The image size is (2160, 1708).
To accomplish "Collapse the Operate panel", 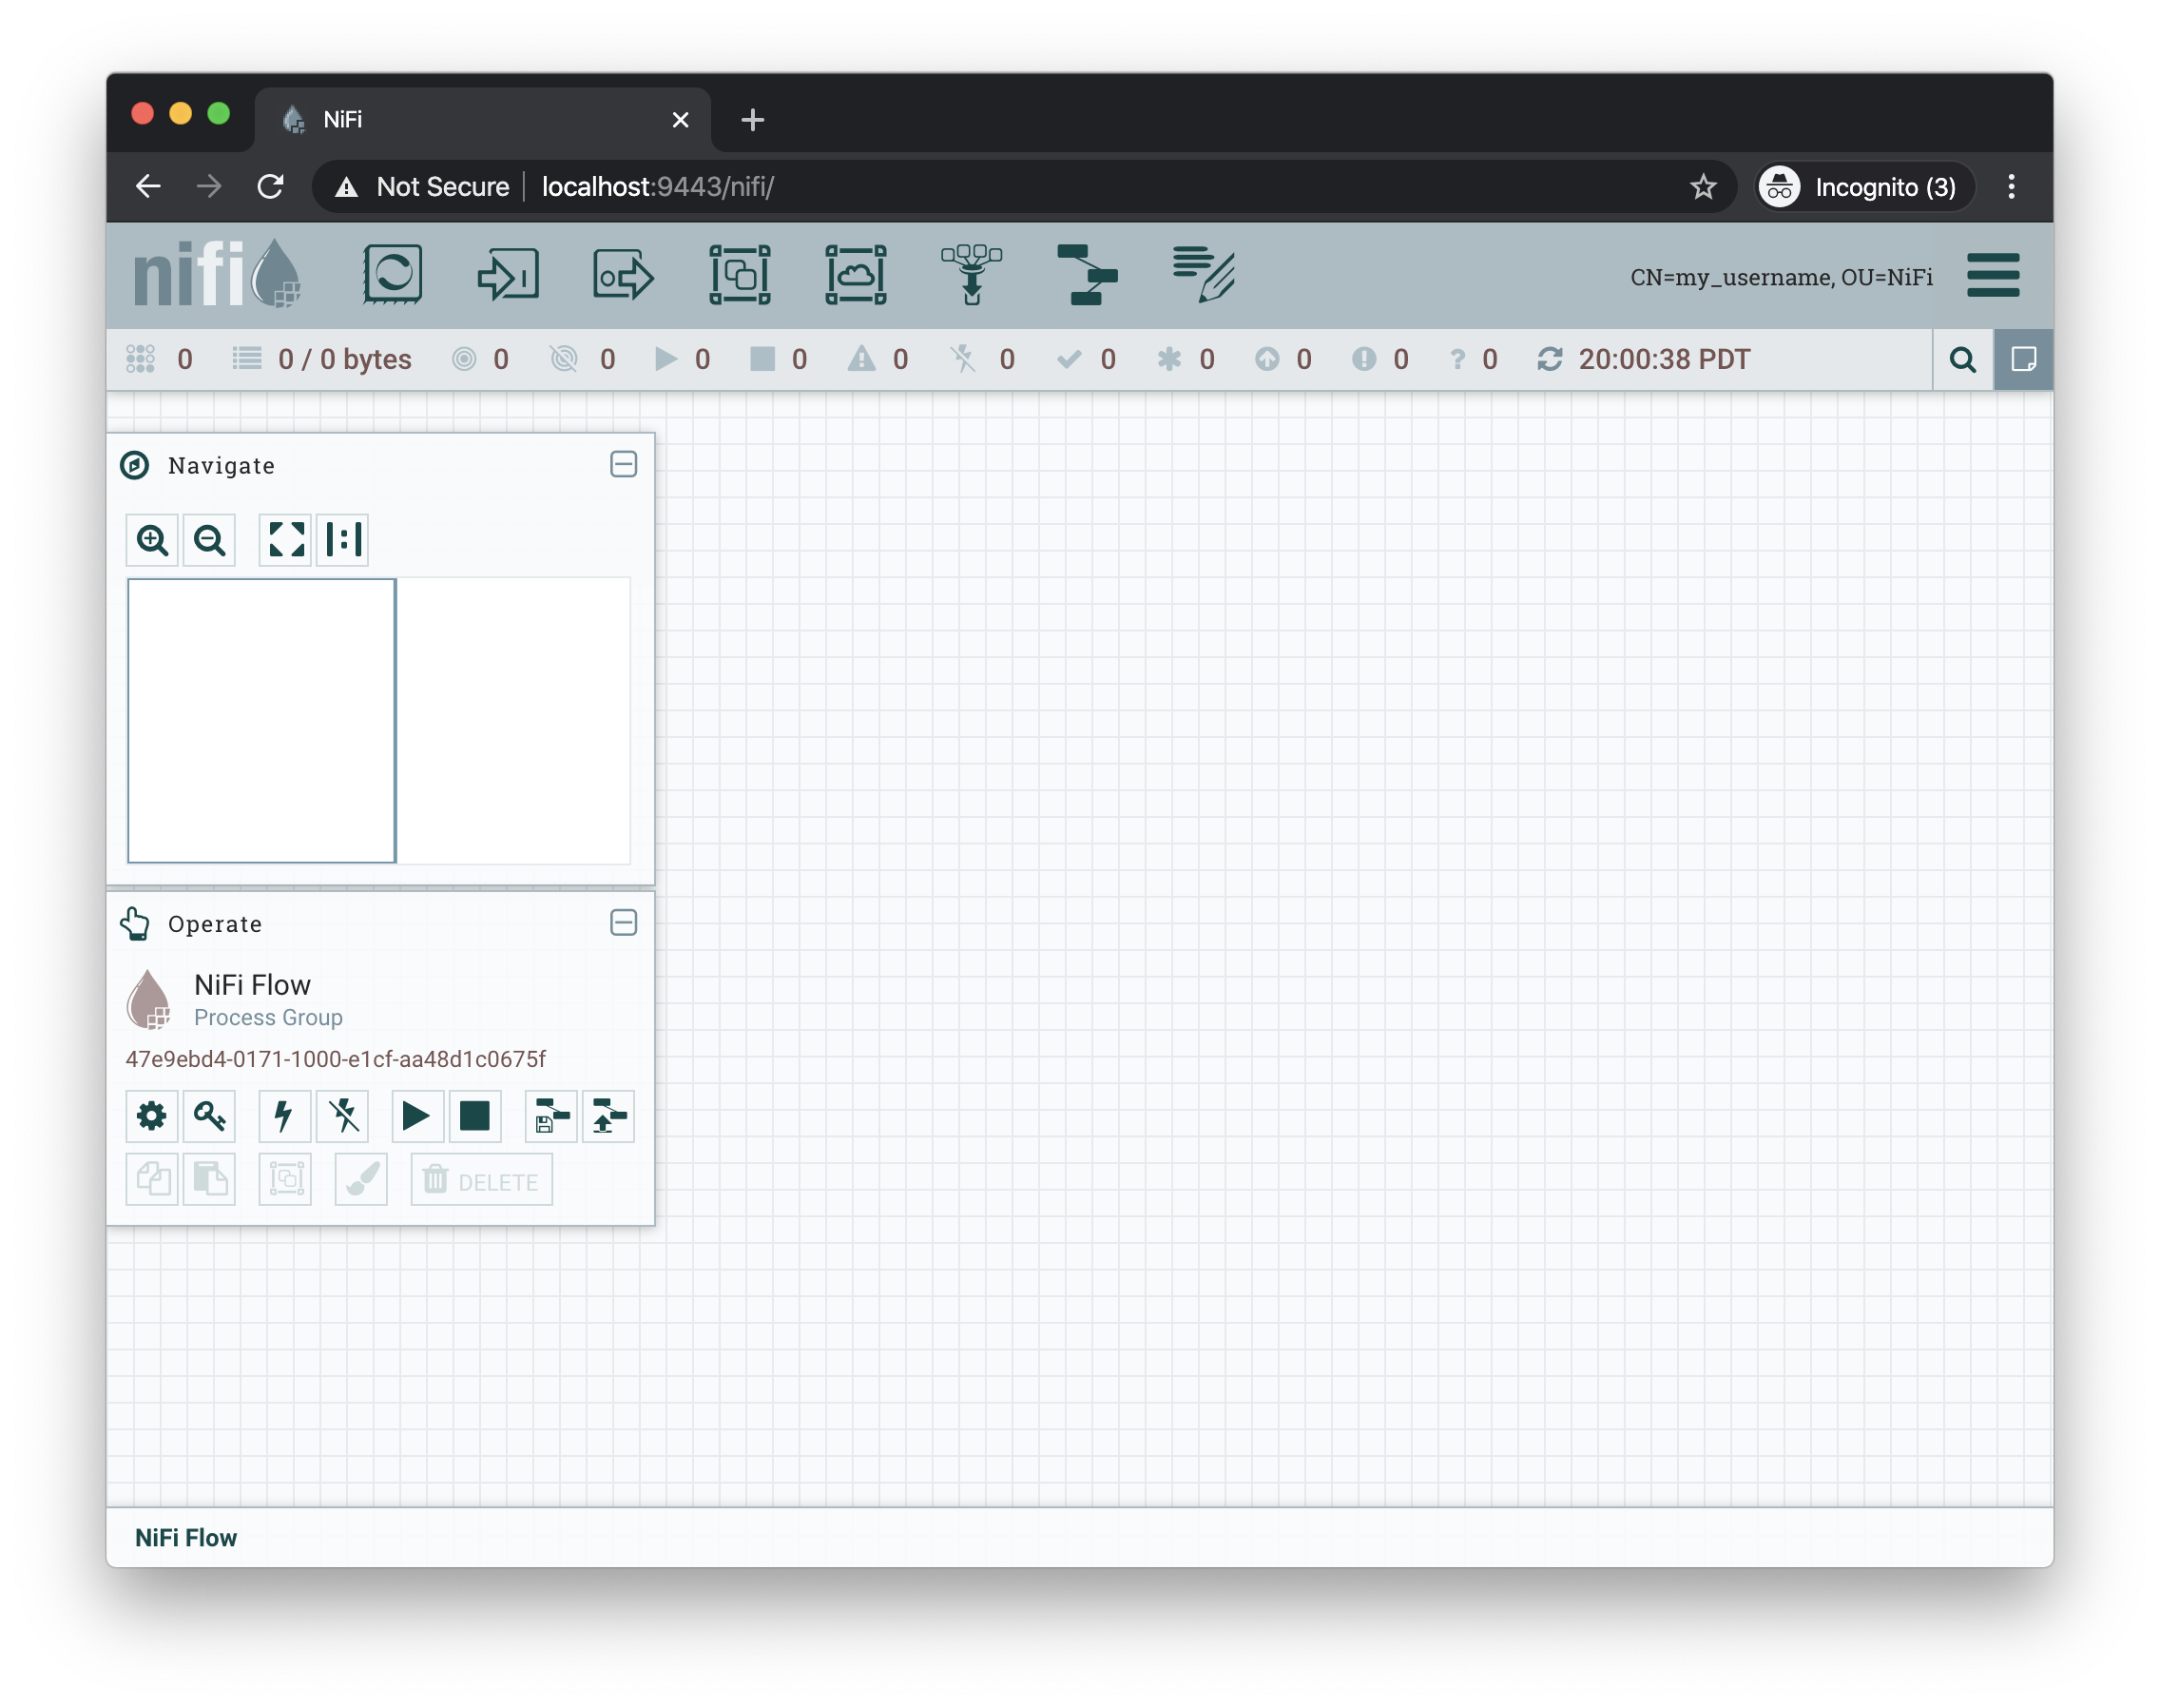I will [x=624, y=922].
